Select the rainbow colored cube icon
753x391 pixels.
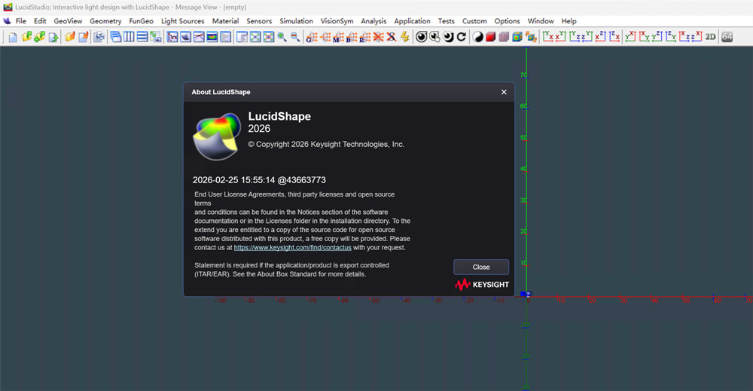[x=517, y=37]
